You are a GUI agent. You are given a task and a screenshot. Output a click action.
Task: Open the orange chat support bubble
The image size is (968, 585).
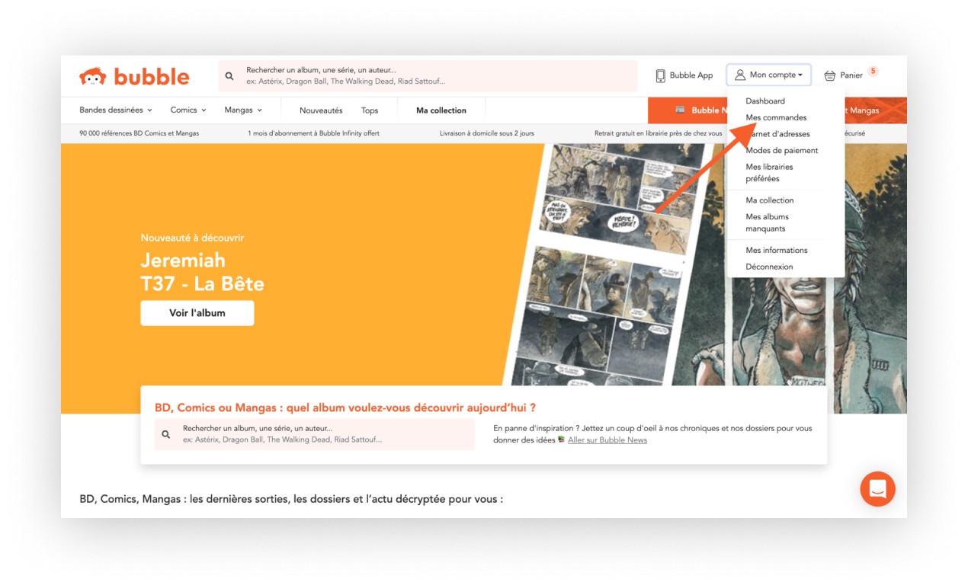click(x=877, y=489)
